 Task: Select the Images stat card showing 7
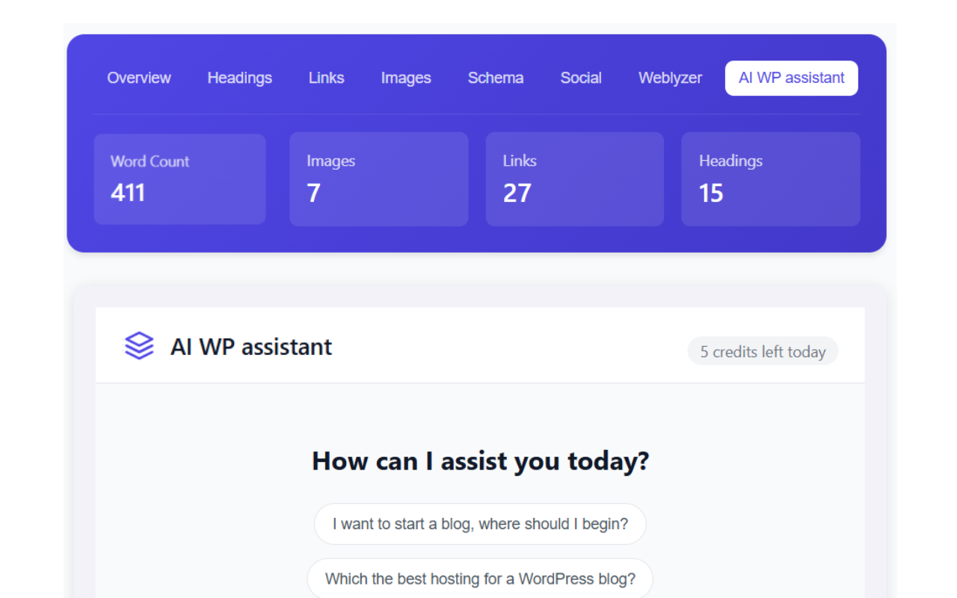pos(378,179)
